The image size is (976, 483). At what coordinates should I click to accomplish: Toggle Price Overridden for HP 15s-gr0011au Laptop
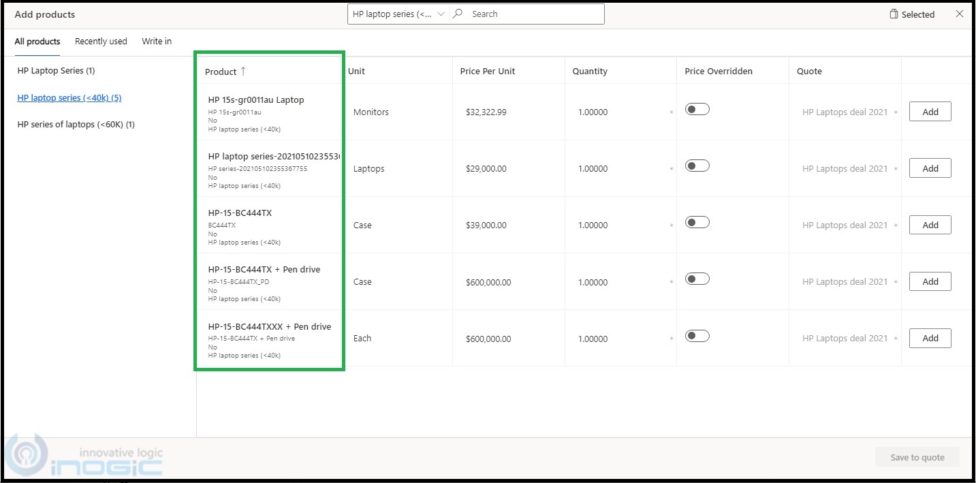point(697,110)
